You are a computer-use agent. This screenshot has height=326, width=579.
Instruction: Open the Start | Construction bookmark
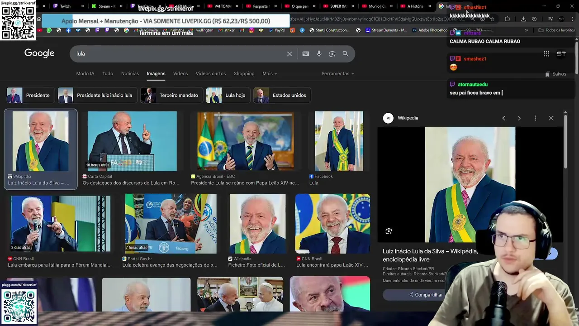click(328, 30)
